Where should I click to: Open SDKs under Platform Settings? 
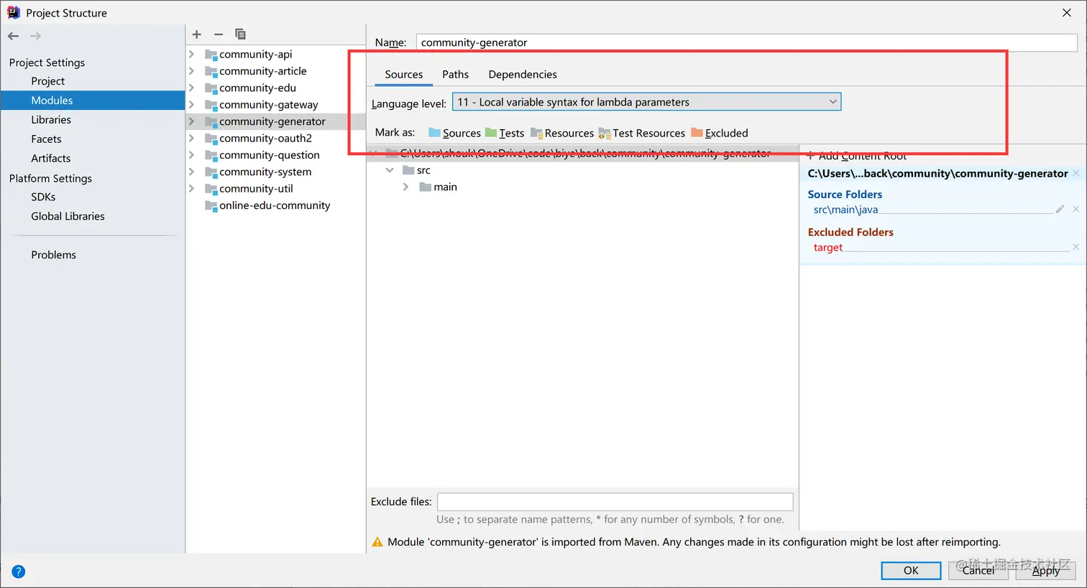point(43,197)
